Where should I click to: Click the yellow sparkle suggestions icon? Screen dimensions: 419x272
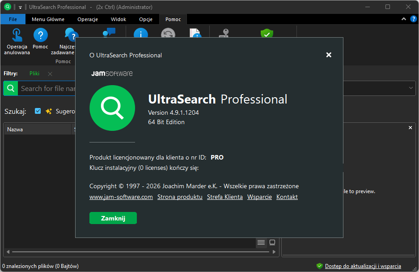tap(49, 111)
